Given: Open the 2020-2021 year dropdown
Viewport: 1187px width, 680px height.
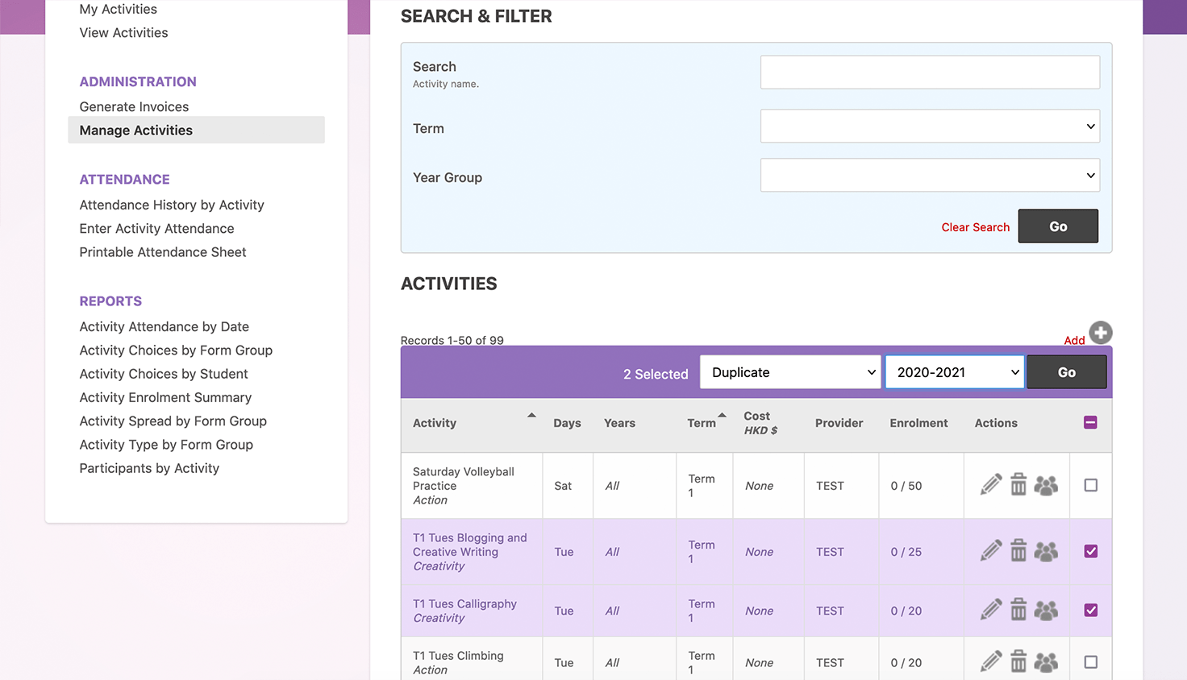Looking at the screenshot, I should pos(954,372).
